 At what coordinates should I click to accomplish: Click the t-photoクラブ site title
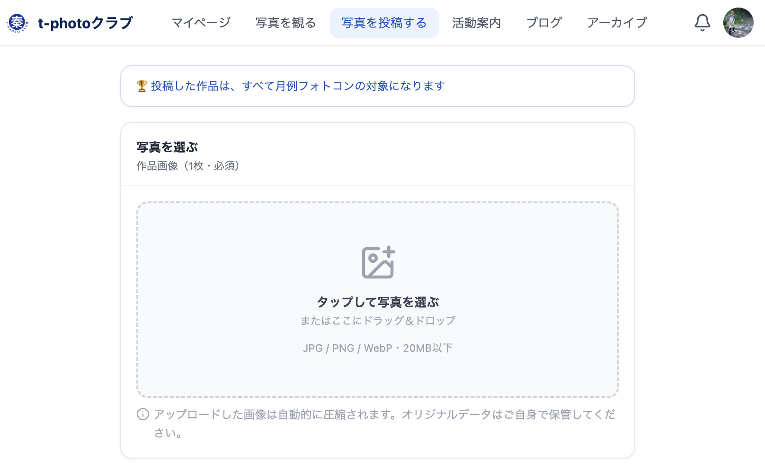[x=85, y=23]
